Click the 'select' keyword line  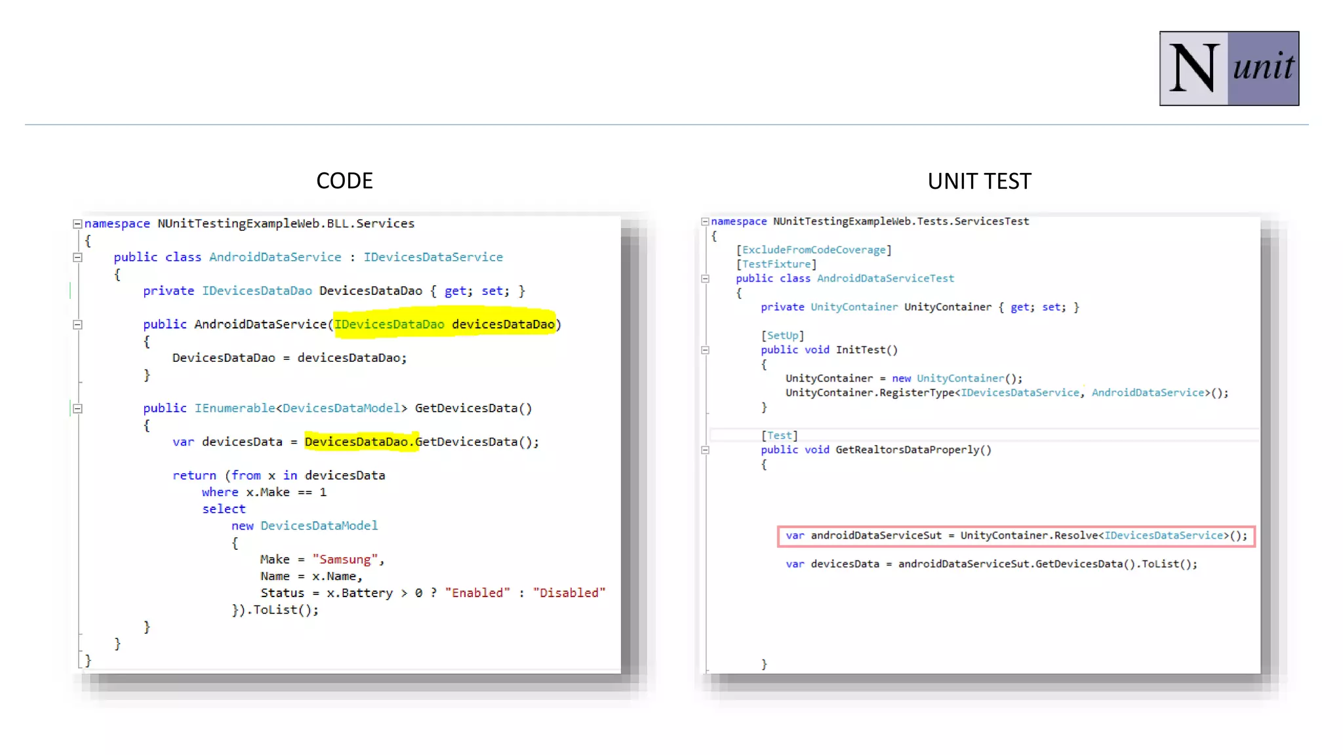click(224, 509)
